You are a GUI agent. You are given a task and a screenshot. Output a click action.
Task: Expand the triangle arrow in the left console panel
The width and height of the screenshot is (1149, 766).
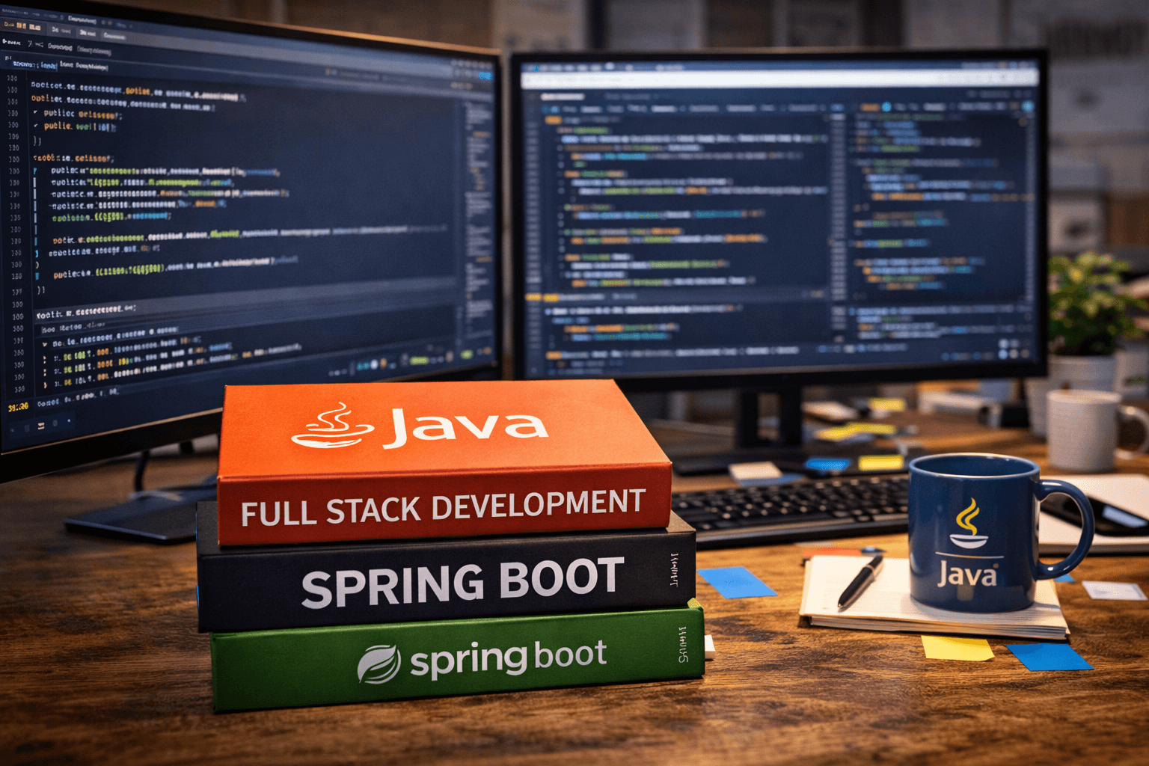(x=45, y=344)
